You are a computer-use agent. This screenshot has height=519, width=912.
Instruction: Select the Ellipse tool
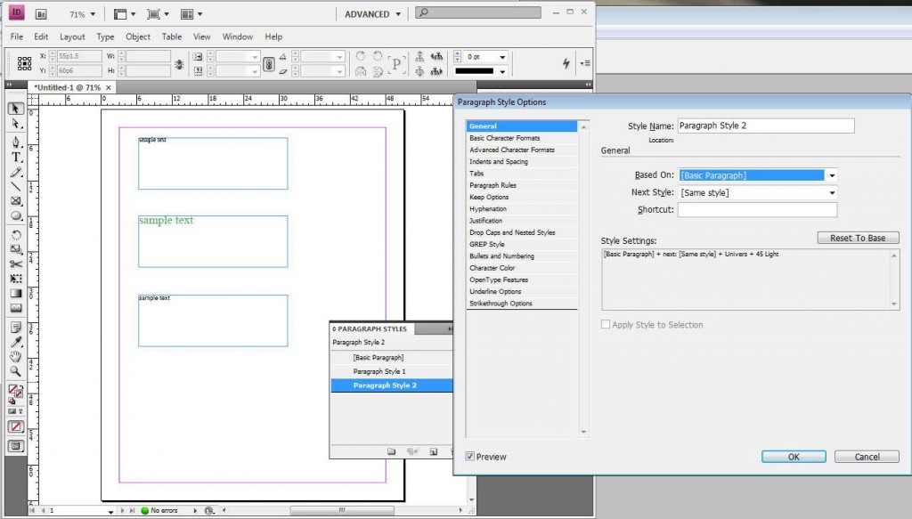coord(16,216)
